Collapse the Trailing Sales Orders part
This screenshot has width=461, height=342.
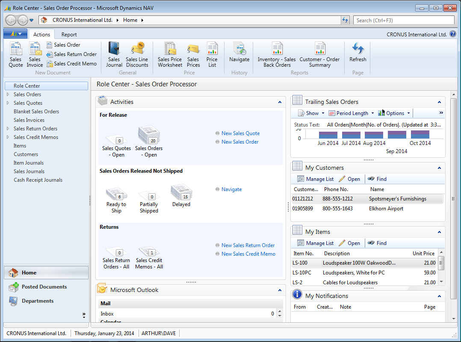coord(439,102)
